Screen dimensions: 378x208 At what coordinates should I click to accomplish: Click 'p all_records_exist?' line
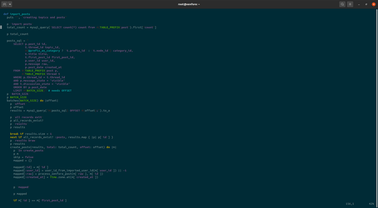pos(27,121)
